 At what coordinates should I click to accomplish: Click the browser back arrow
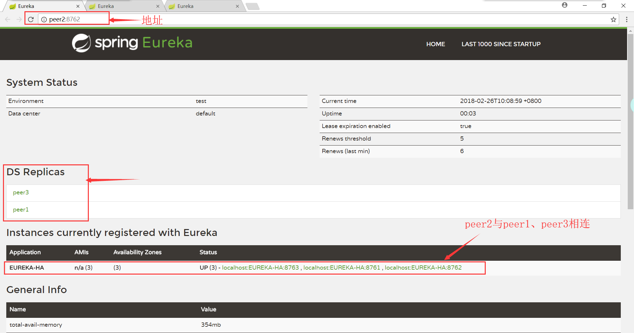tap(8, 19)
